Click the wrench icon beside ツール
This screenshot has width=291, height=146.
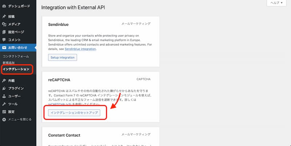[4, 104]
